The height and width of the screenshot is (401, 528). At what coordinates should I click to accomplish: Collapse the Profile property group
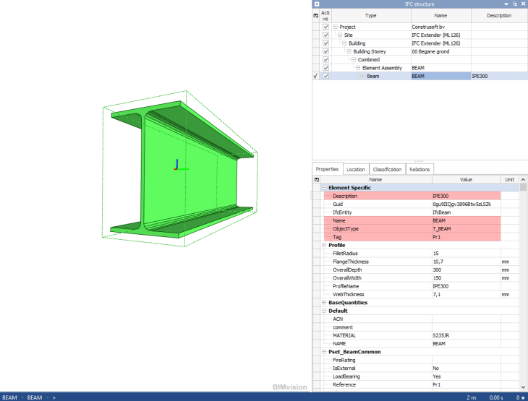[324, 245]
